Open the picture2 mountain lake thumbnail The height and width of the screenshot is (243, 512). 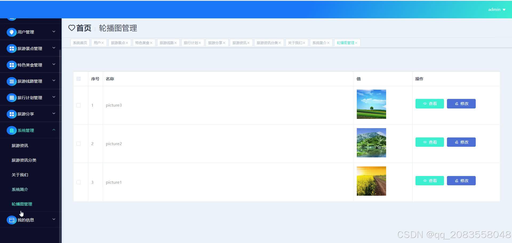click(371, 143)
